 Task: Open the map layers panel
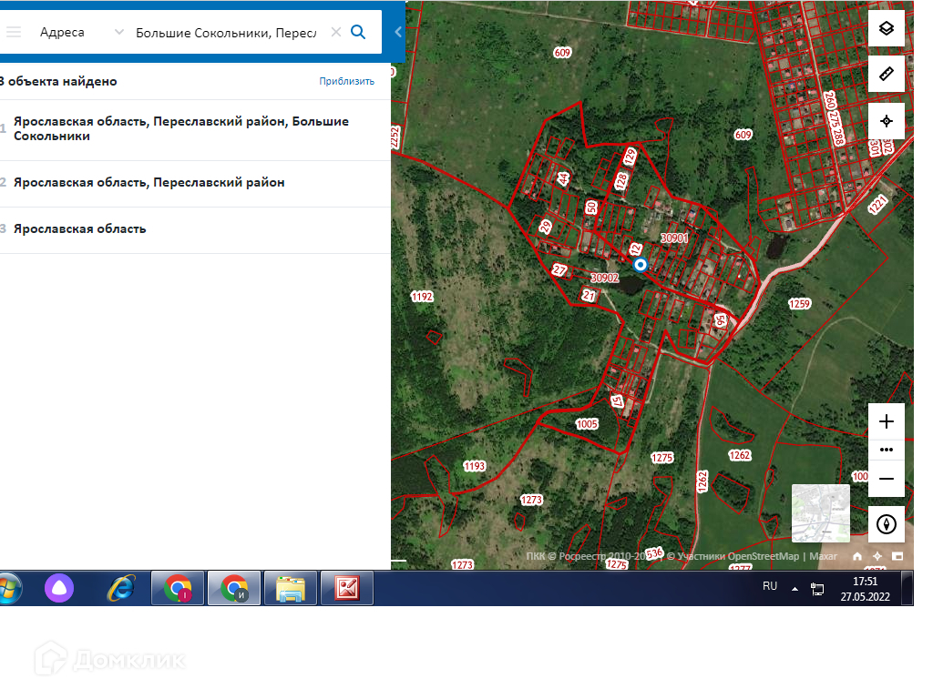click(x=886, y=28)
